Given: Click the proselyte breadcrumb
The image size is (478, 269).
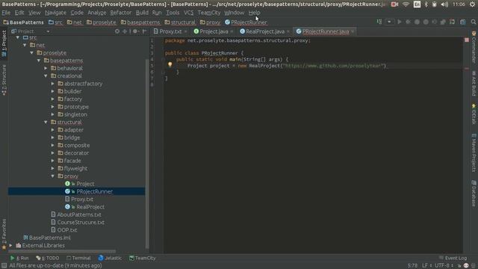Looking at the screenshot, I should coord(102,22).
